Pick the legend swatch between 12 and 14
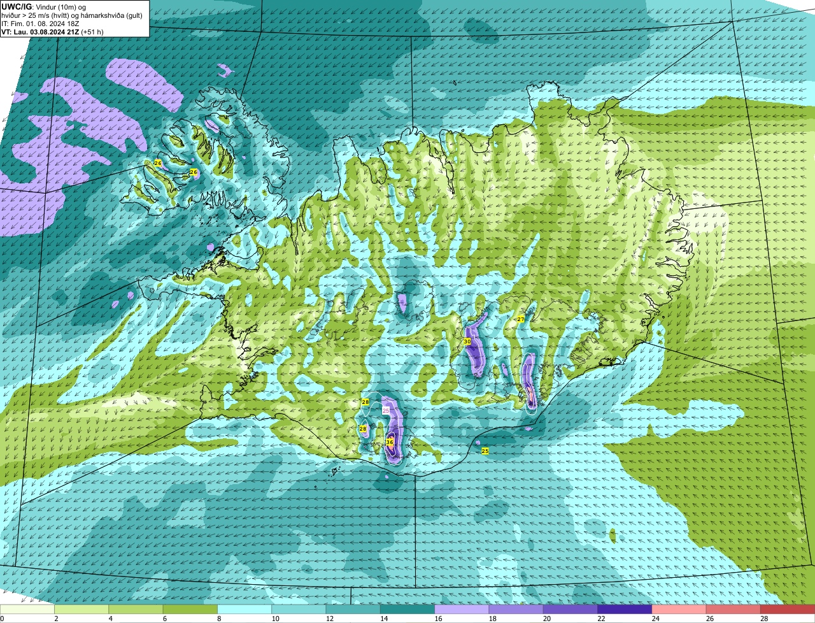Image resolution: width=815 pixels, height=623 pixels. [353, 609]
